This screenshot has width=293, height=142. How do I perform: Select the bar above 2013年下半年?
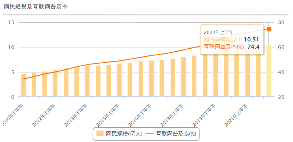pyautogui.click(x=87, y=81)
